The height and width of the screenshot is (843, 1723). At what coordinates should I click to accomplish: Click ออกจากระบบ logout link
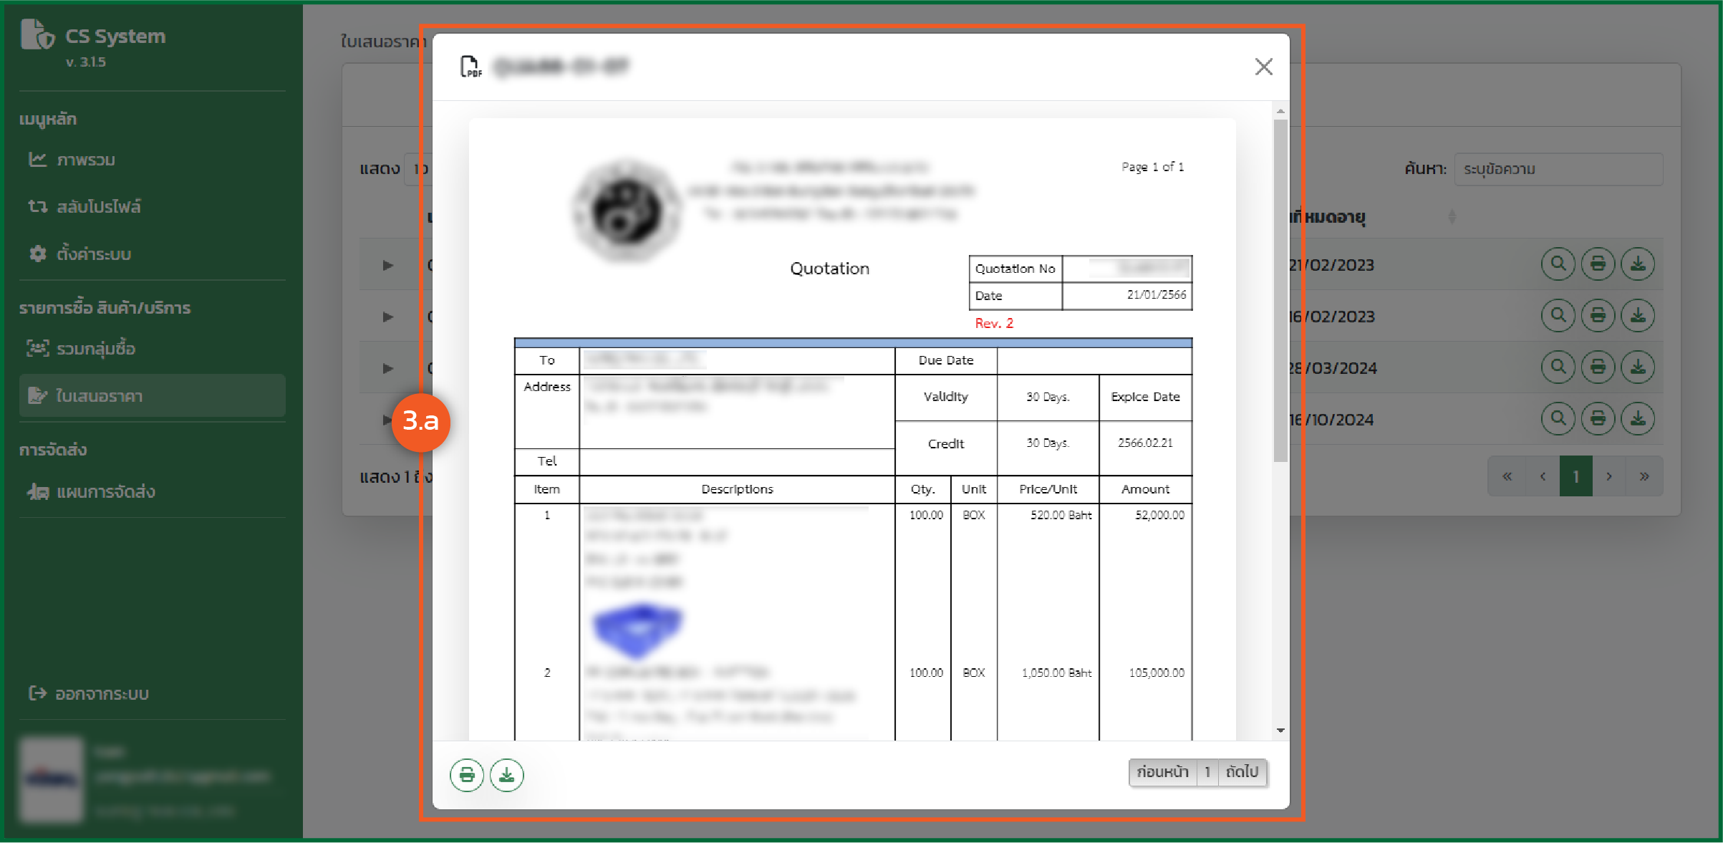click(101, 694)
